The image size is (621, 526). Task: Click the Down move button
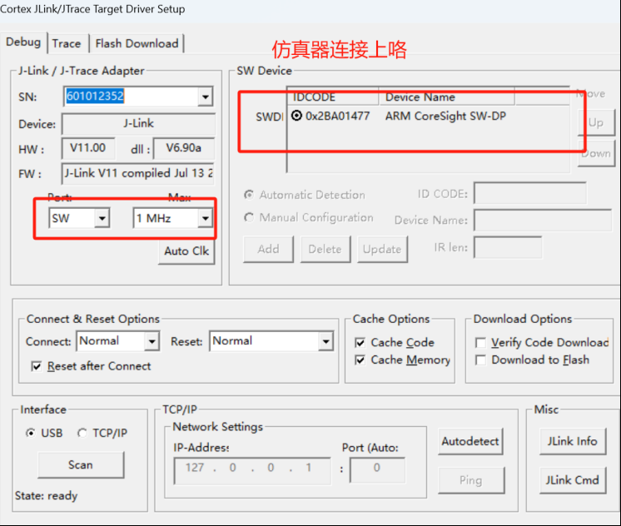point(596,153)
